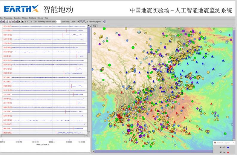Close the Network Legend floating panel
The width and height of the screenshot is (237, 155).
pos(233,143)
